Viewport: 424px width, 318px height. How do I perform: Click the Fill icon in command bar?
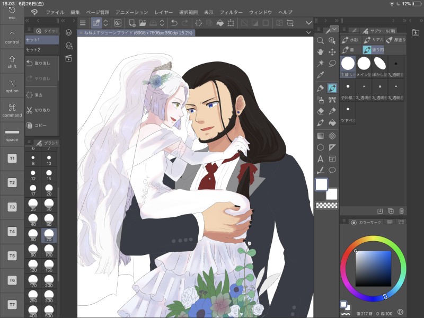[x=220, y=23]
